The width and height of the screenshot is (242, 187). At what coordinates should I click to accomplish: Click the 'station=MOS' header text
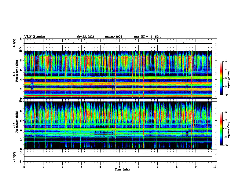pyautogui.click(x=114, y=37)
